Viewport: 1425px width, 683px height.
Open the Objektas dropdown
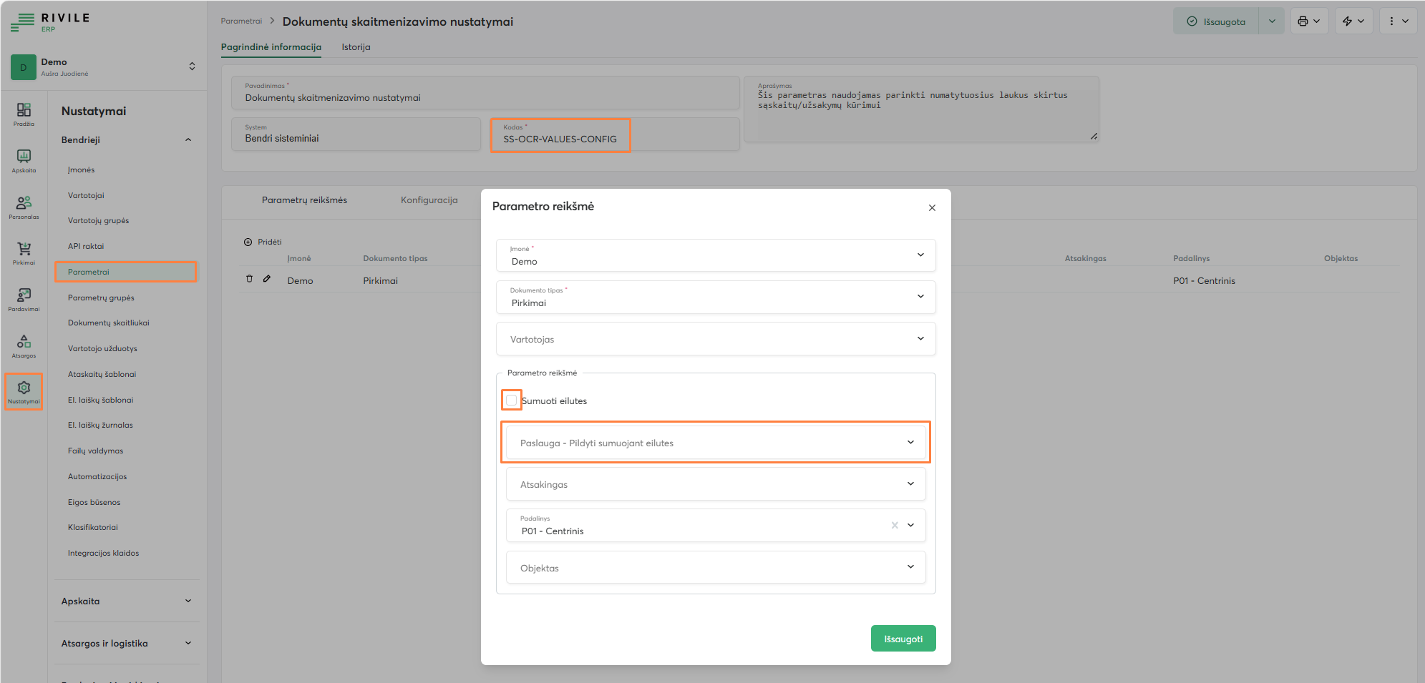716,567
